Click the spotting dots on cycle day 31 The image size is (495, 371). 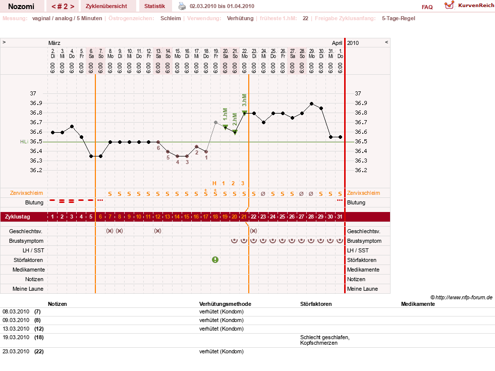[x=340, y=200]
